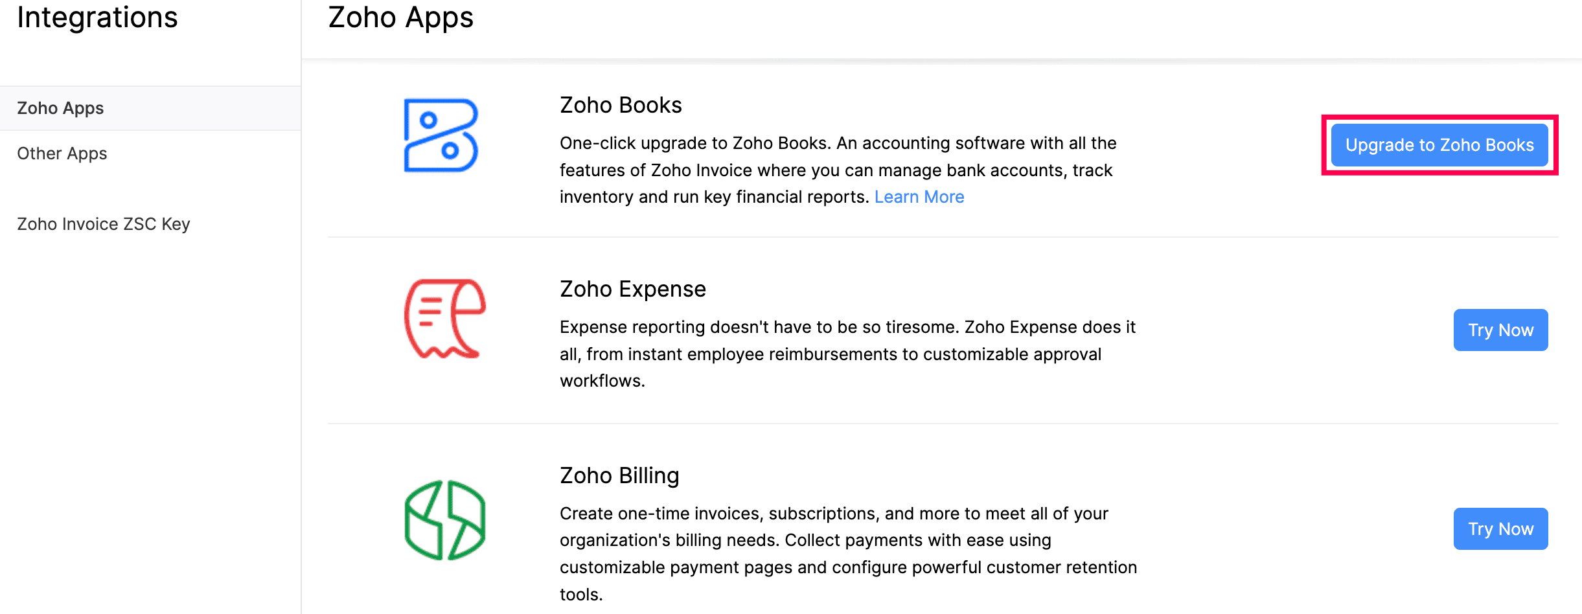Click Try Now for Zoho Expense
The image size is (1582, 614).
tap(1500, 330)
